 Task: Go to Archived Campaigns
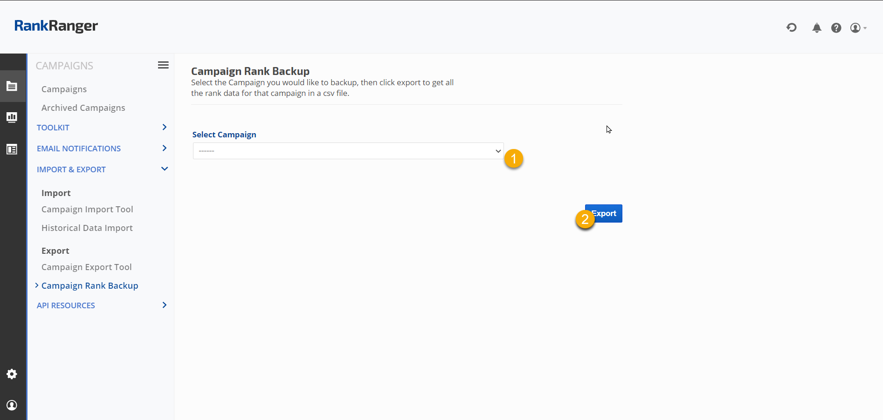[x=83, y=108]
